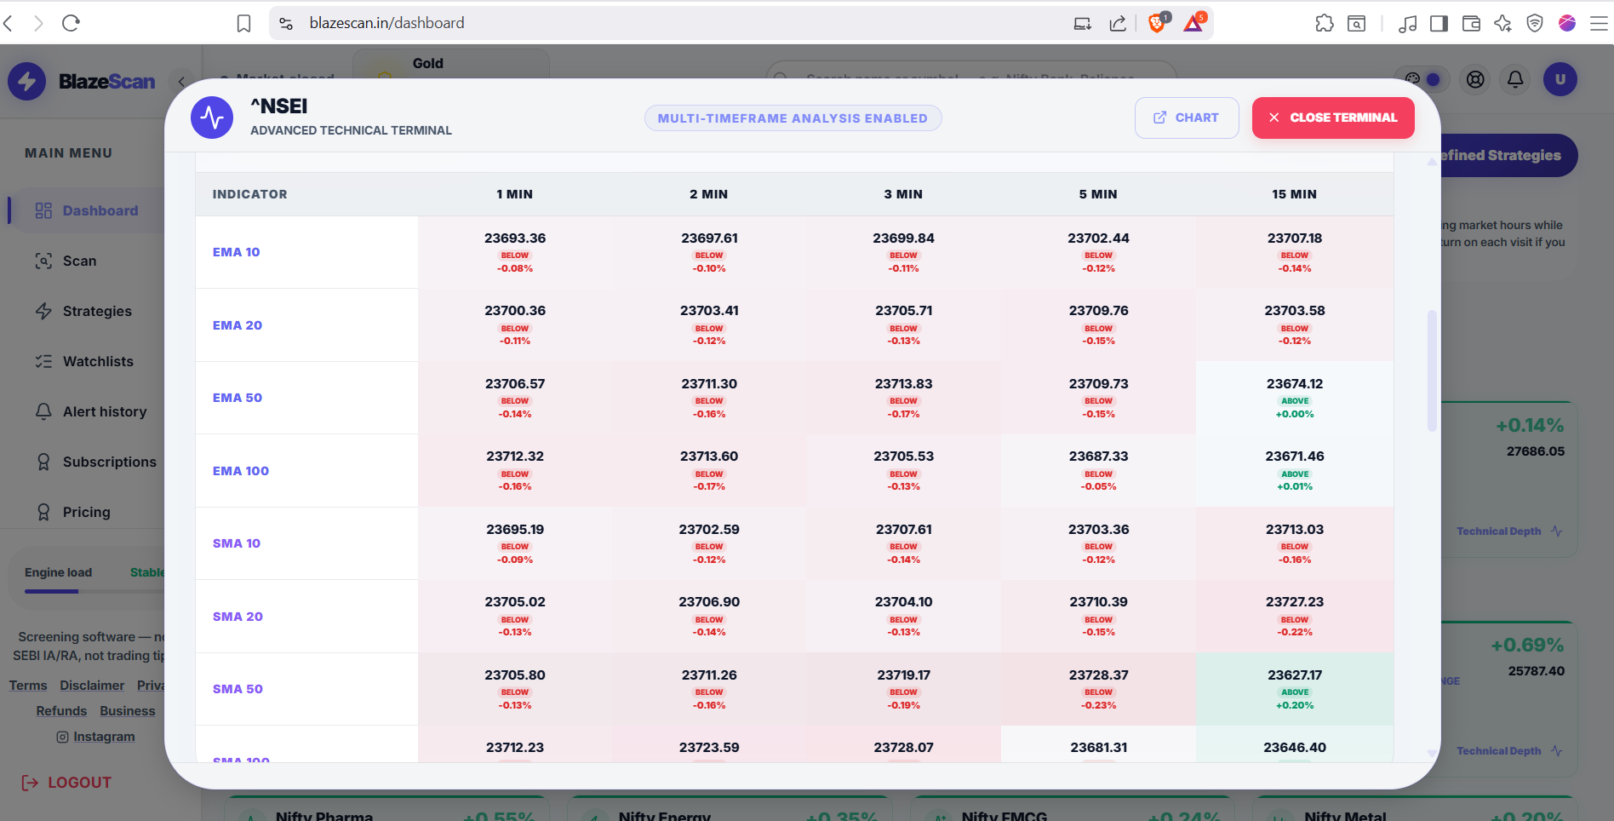Image resolution: width=1614 pixels, height=821 pixels.
Task: Select the EMA 50 indicator row label
Action: [x=238, y=398]
